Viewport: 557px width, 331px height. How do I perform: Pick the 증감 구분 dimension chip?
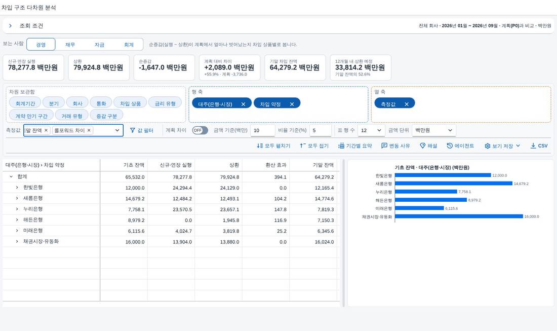click(106, 116)
